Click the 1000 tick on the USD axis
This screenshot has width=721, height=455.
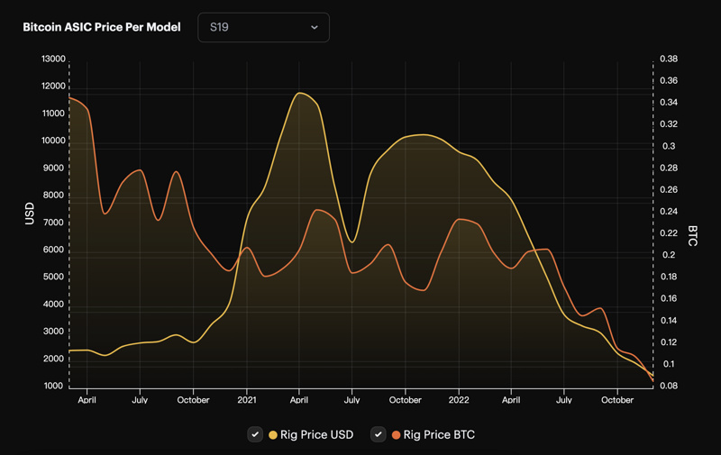click(53, 387)
